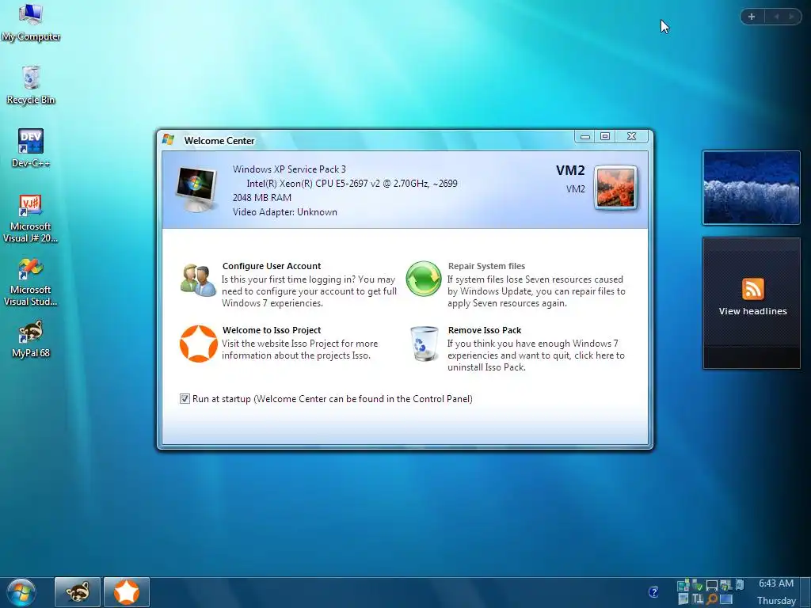
Task: Click View headlines in the feed gadget
Action: click(x=752, y=311)
